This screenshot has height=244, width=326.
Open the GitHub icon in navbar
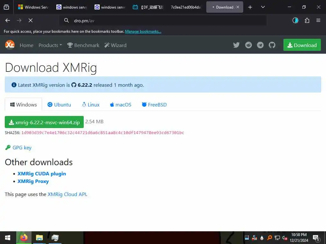coord(272,45)
